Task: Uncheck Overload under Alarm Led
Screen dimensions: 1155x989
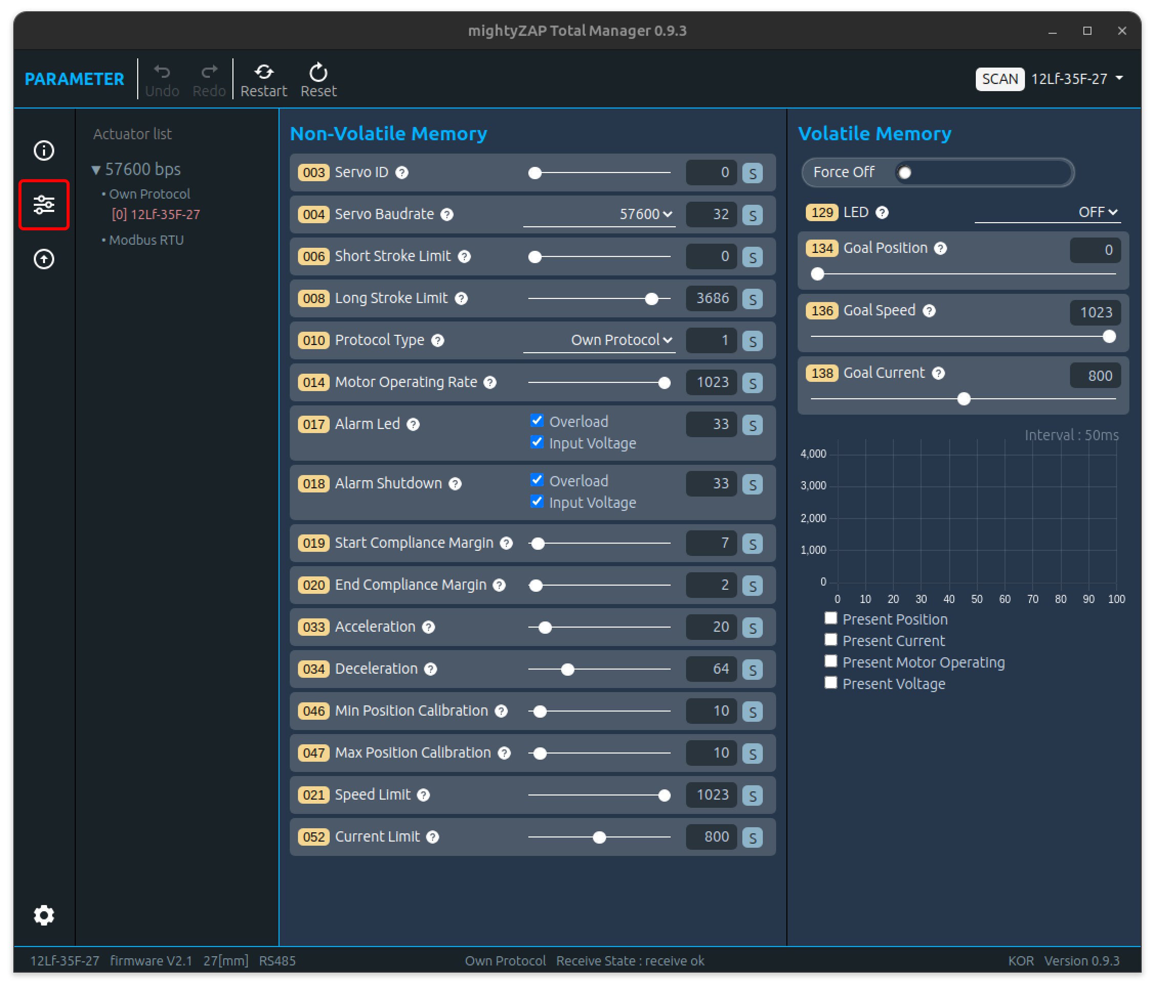Action: tap(537, 421)
